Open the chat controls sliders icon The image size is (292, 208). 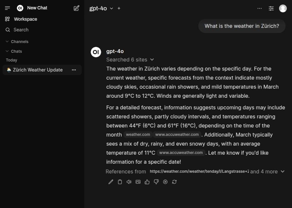coord(271,8)
